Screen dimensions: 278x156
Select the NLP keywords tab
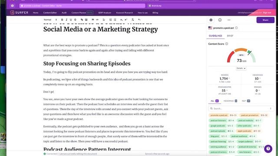246,101
